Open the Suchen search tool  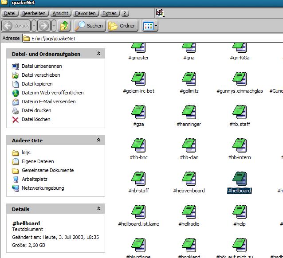tap(89, 26)
